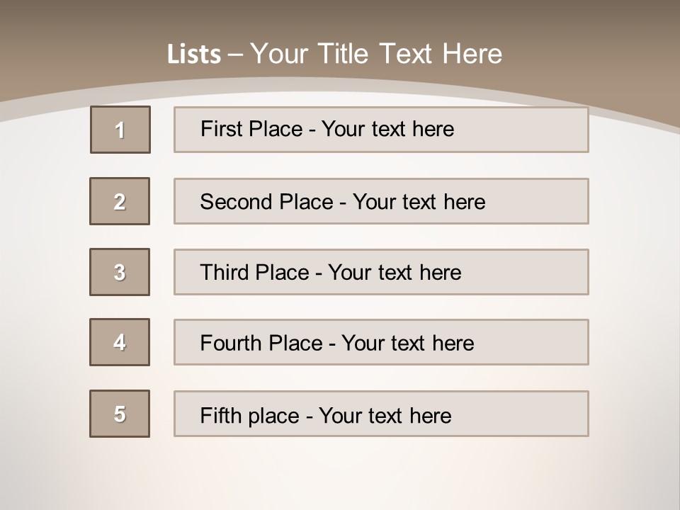Select the number 4 square
Screen dimensions: 680x510
coord(120,342)
